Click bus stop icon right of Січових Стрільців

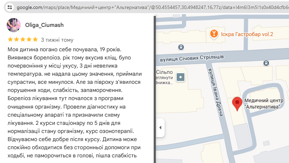tap(266, 63)
